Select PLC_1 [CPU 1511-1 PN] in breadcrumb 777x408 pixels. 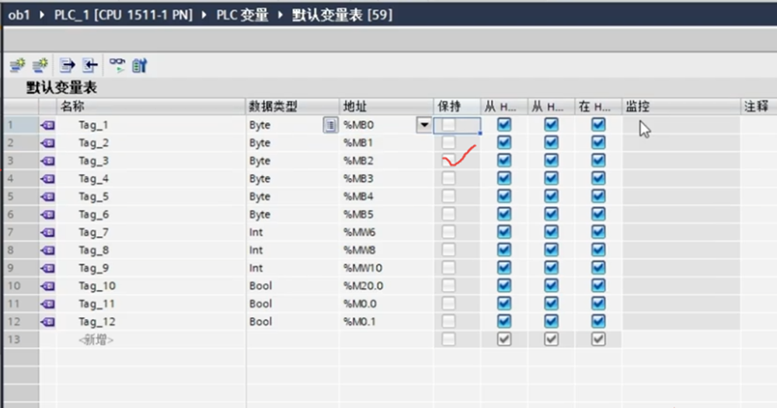[123, 16]
